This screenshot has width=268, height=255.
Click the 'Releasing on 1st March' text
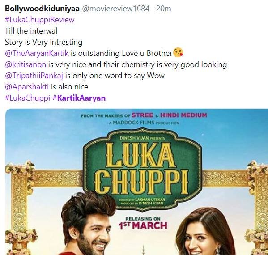(x=143, y=223)
